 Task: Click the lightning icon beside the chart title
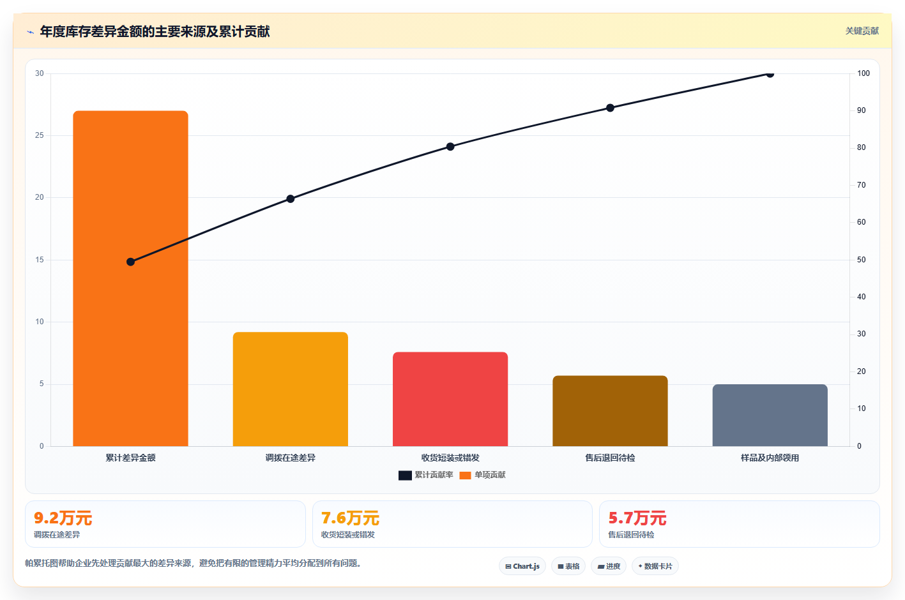30,32
